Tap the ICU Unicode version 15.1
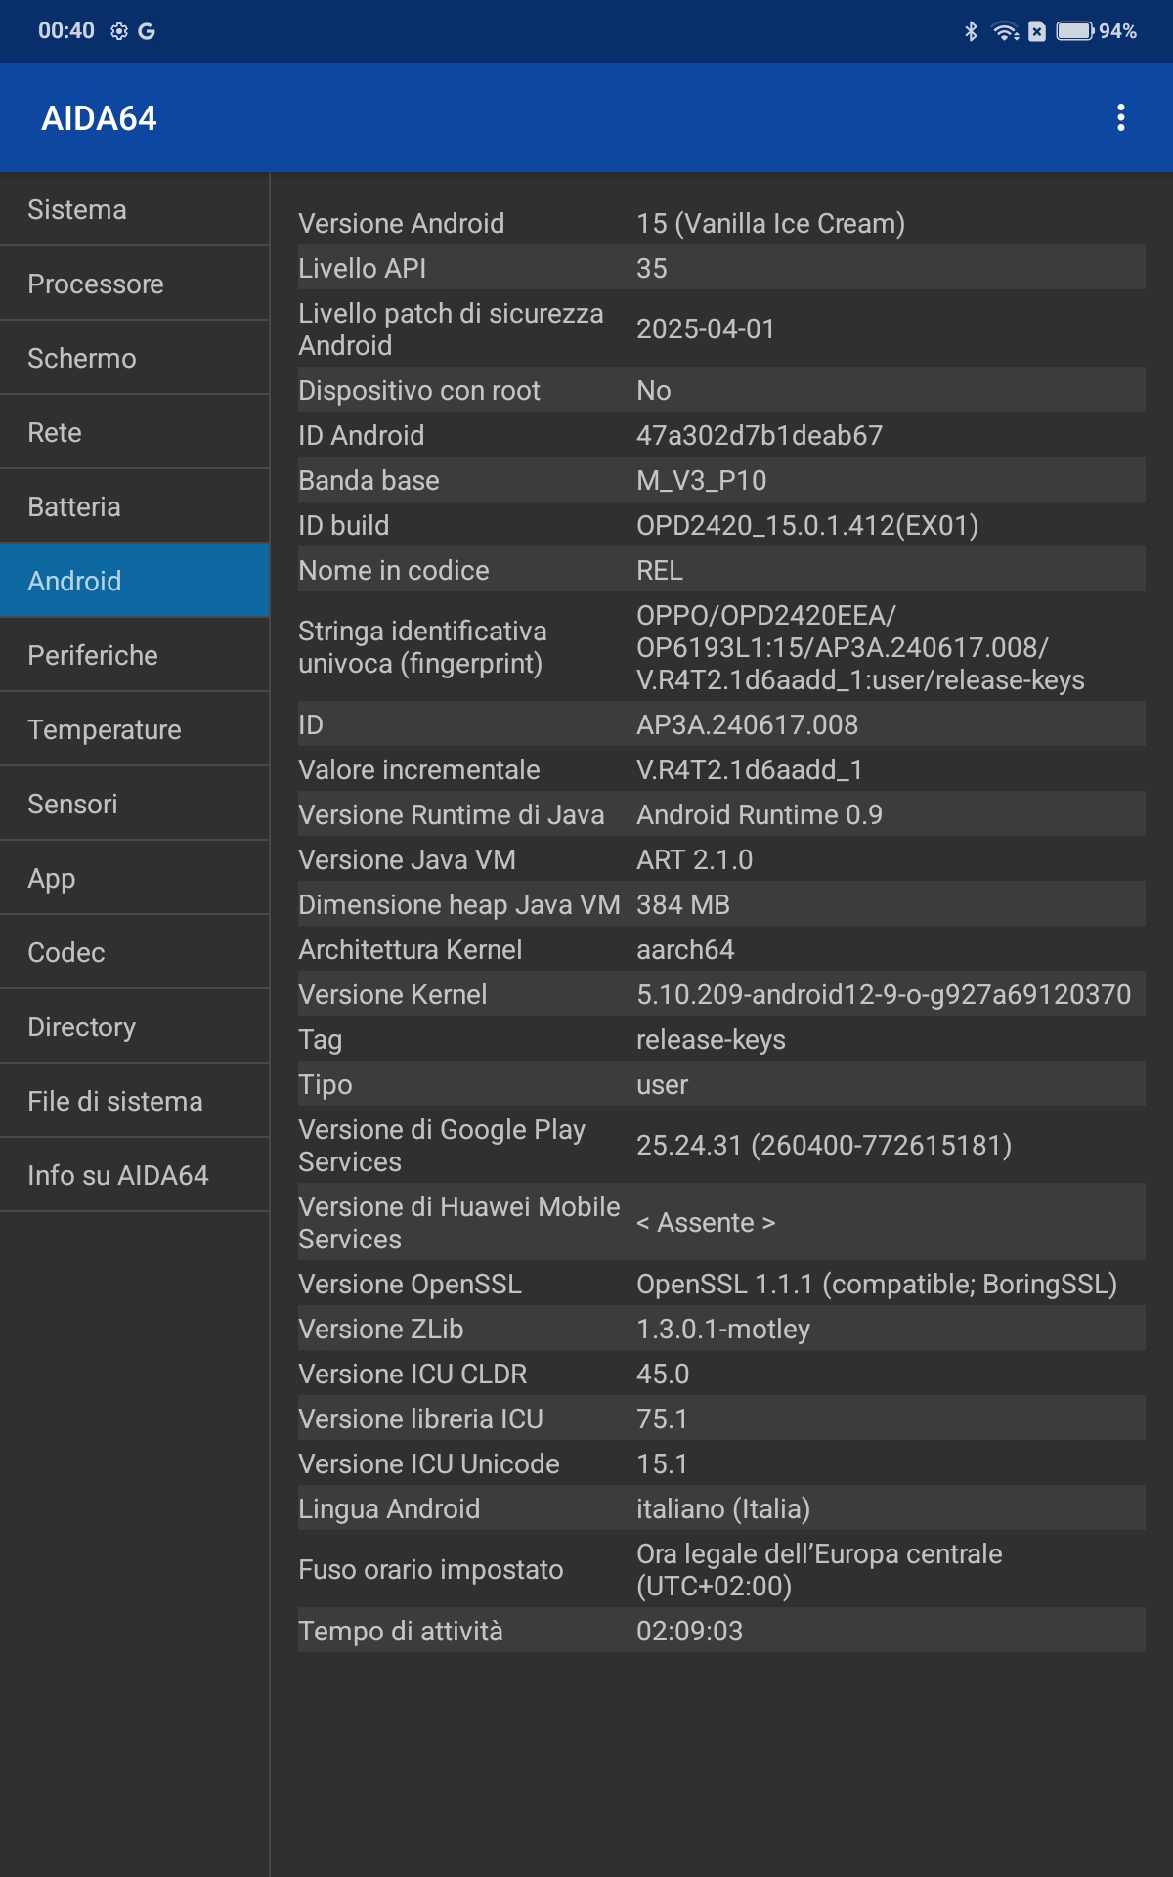1173x1877 pixels. click(x=662, y=1463)
